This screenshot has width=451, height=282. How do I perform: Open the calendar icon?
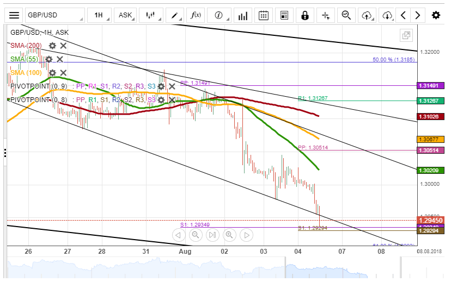coord(264,15)
